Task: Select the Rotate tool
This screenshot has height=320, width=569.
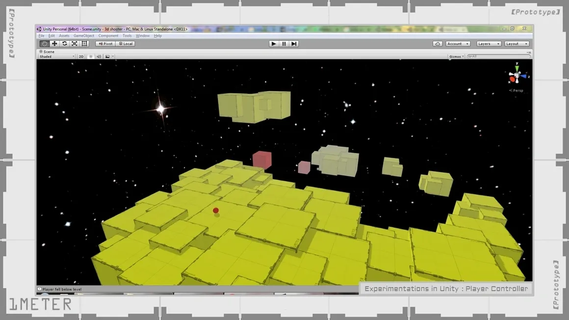Action: (x=64, y=44)
